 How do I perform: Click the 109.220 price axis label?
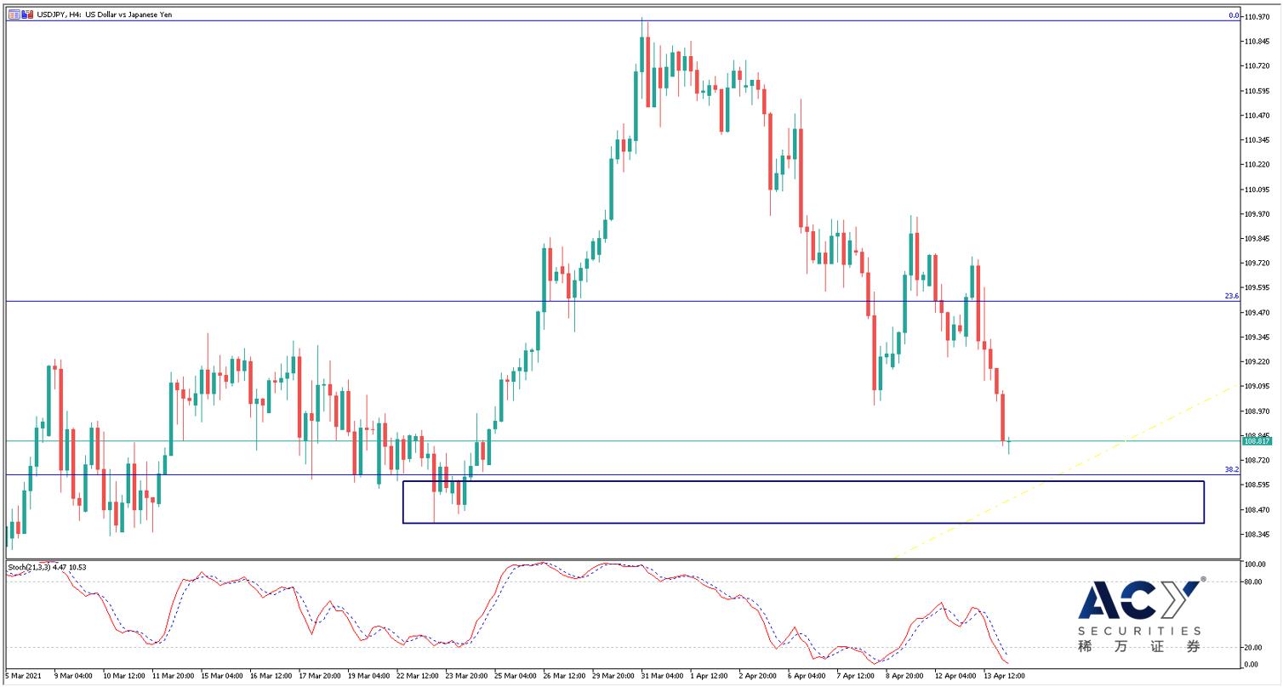[x=1257, y=362]
